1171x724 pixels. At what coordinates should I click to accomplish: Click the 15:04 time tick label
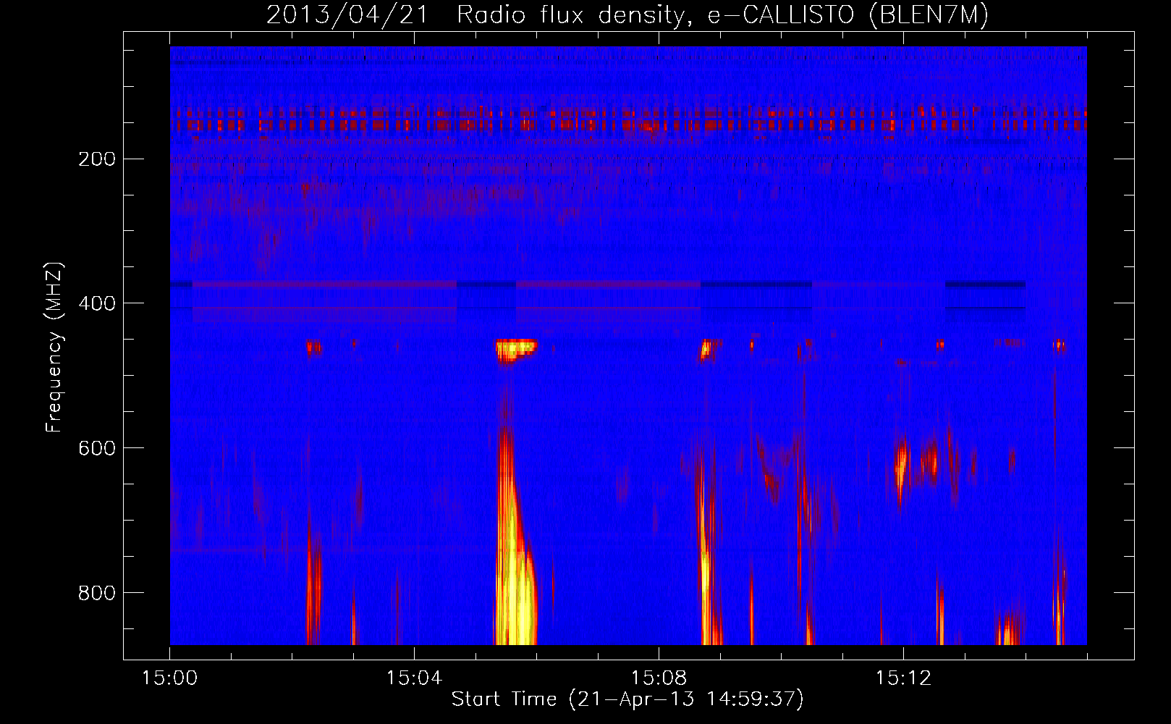coord(414,678)
